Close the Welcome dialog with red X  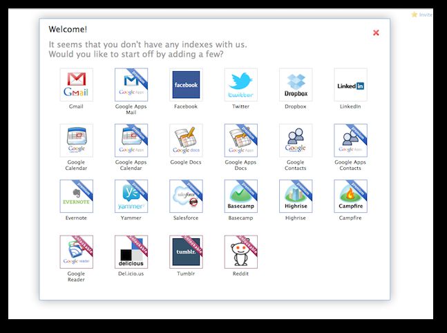point(376,32)
